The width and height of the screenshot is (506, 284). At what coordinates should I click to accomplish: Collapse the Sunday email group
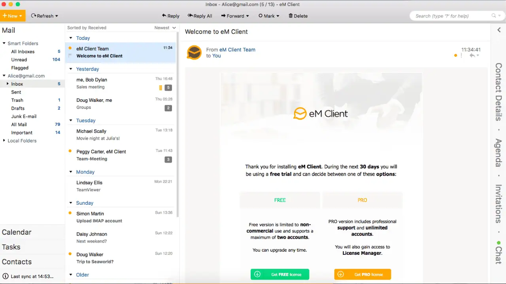(x=71, y=203)
